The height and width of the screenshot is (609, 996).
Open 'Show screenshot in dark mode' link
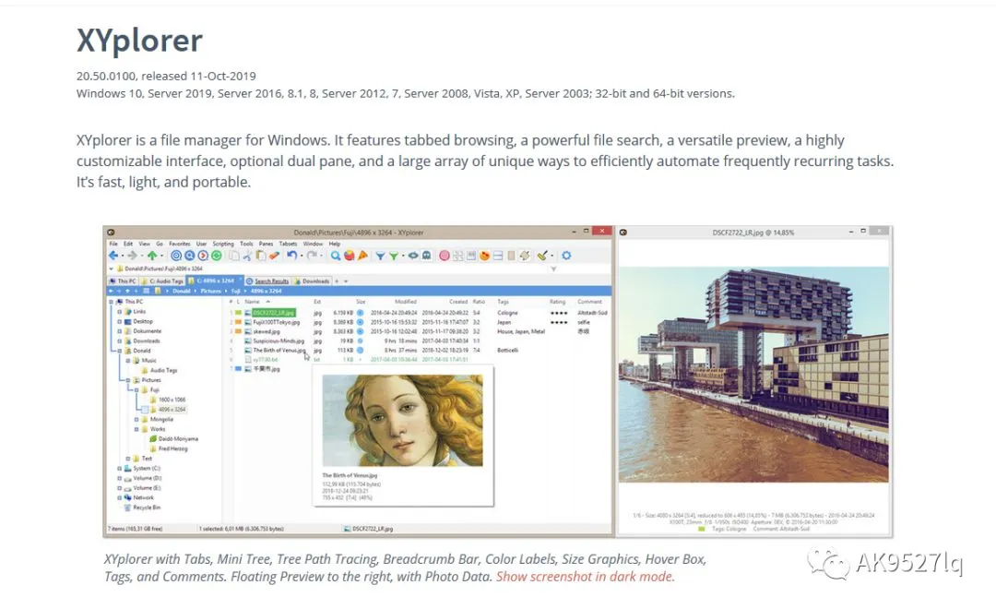[585, 577]
